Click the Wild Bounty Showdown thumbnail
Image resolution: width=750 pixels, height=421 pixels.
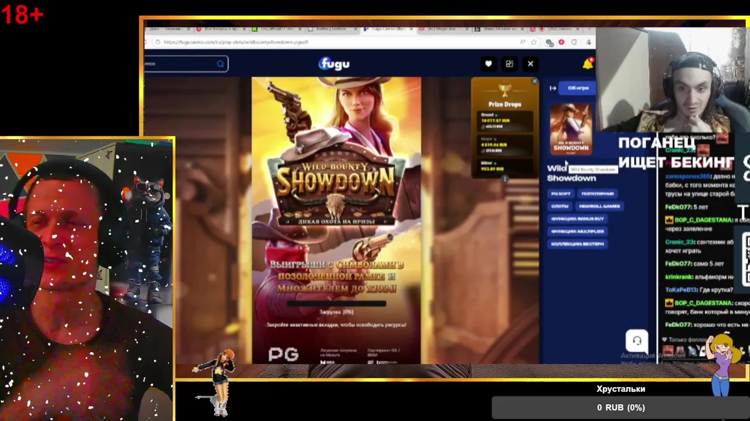click(x=571, y=129)
